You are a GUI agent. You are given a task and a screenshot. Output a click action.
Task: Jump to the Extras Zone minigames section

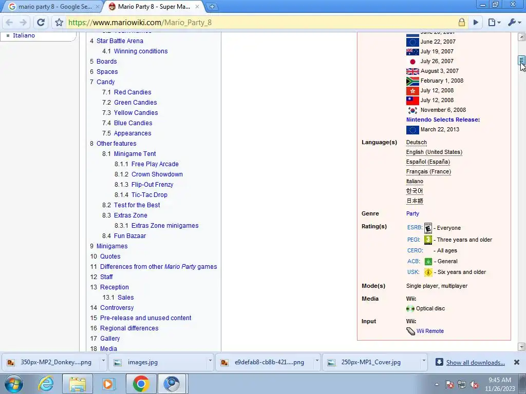point(165,226)
